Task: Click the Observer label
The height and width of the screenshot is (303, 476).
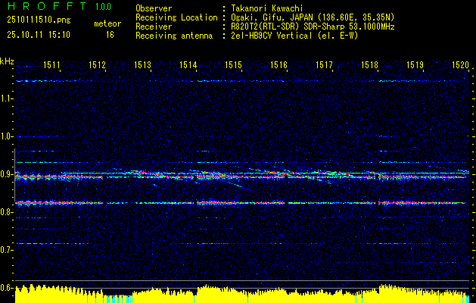Action: pos(154,8)
